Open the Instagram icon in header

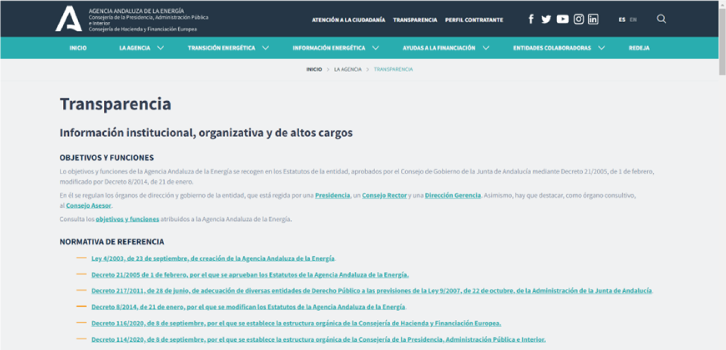[579, 19]
